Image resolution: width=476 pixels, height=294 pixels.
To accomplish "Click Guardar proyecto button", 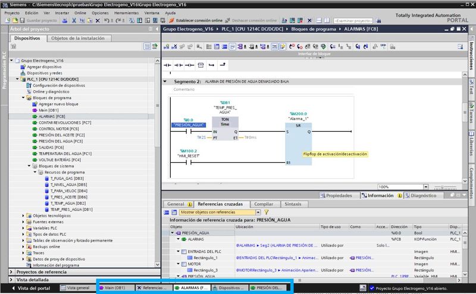I will tap(39, 20).
